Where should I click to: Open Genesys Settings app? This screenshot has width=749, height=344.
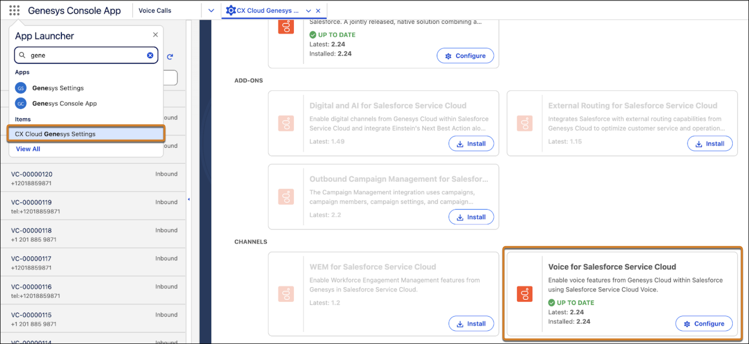(58, 88)
